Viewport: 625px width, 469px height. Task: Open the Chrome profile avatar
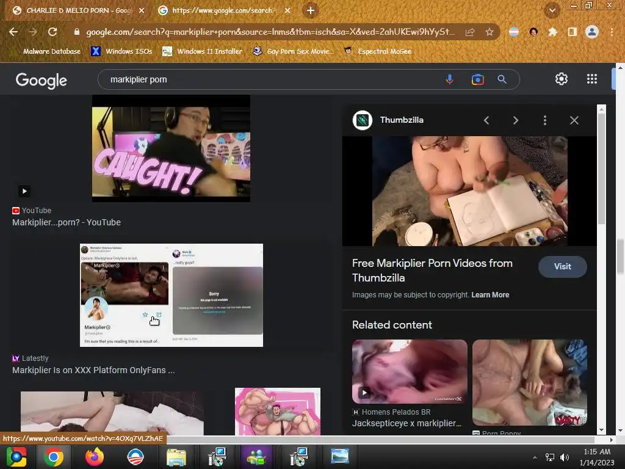[x=592, y=32]
